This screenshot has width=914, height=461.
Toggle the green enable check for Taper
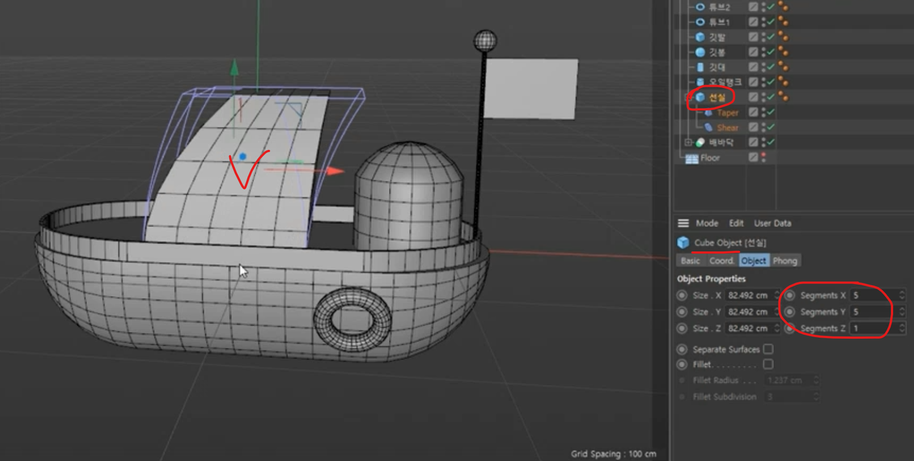pos(771,112)
